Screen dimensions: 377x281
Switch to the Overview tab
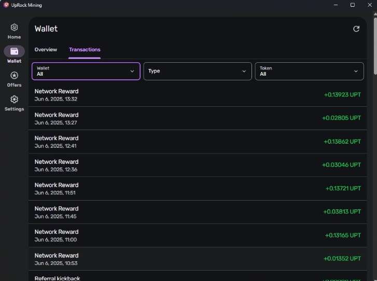(46, 50)
